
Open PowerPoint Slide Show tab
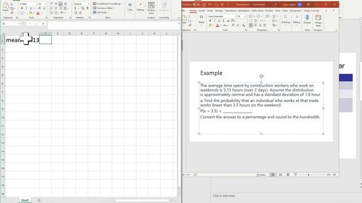point(257,11)
